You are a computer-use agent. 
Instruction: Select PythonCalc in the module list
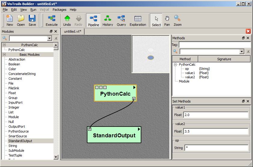pyautogui.click(x=17, y=50)
